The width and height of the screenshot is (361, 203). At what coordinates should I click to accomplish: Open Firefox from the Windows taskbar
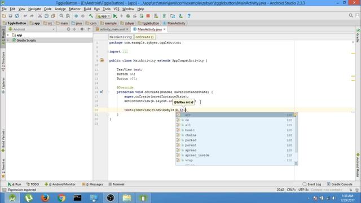click(x=45, y=198)
